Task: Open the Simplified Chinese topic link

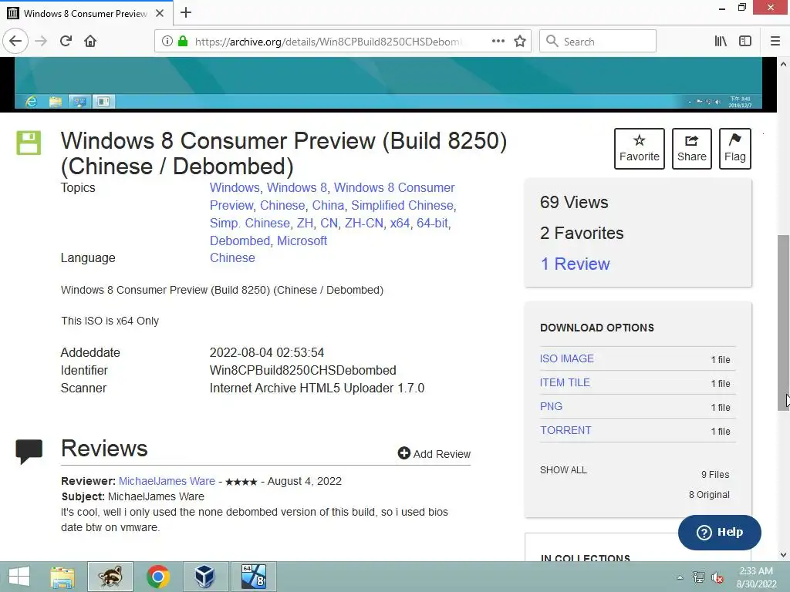Action: point(402,205)
